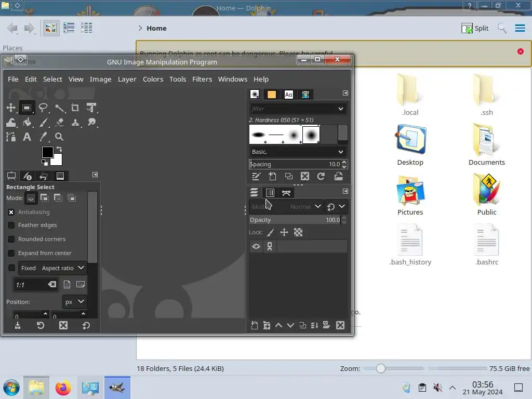The image size is (532, 399).
Task: Select the Fuzzy Select wand tool
Action: pos(59,108)
